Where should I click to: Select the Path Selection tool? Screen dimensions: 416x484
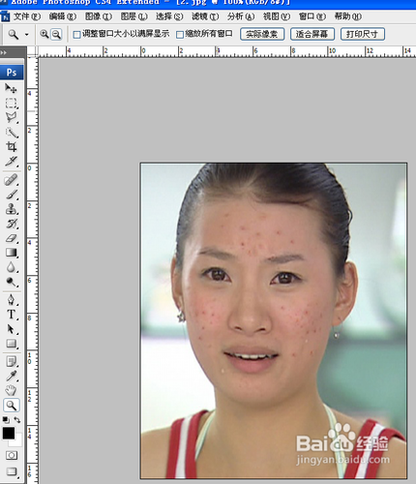11,329
